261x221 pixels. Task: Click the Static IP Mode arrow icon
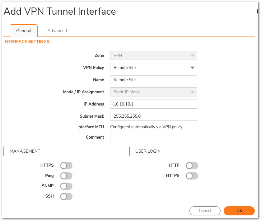click(x=193, y=92)
